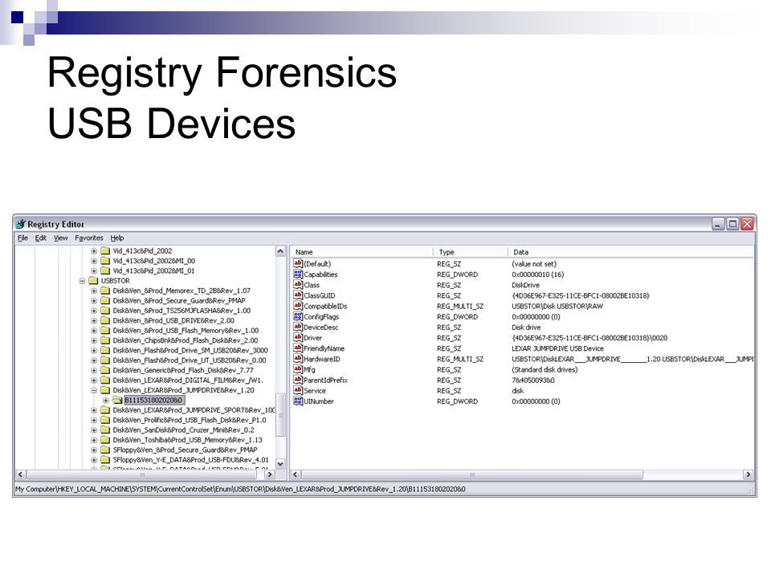Minimize the Registry Editor window
The image size is (771, 578).
718,224
